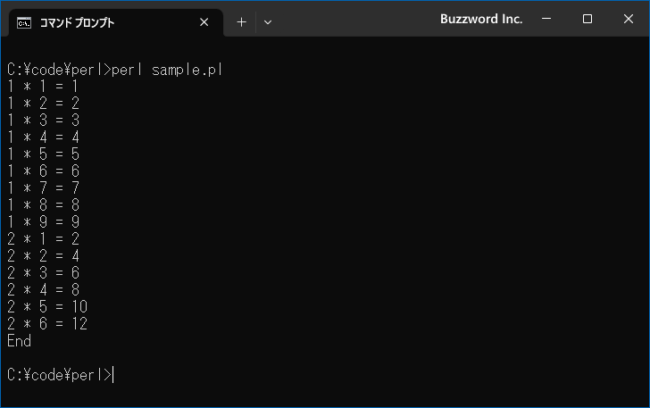
Task: Expand the new tab profile dropdown chevron
Action: tap(268, 22)
